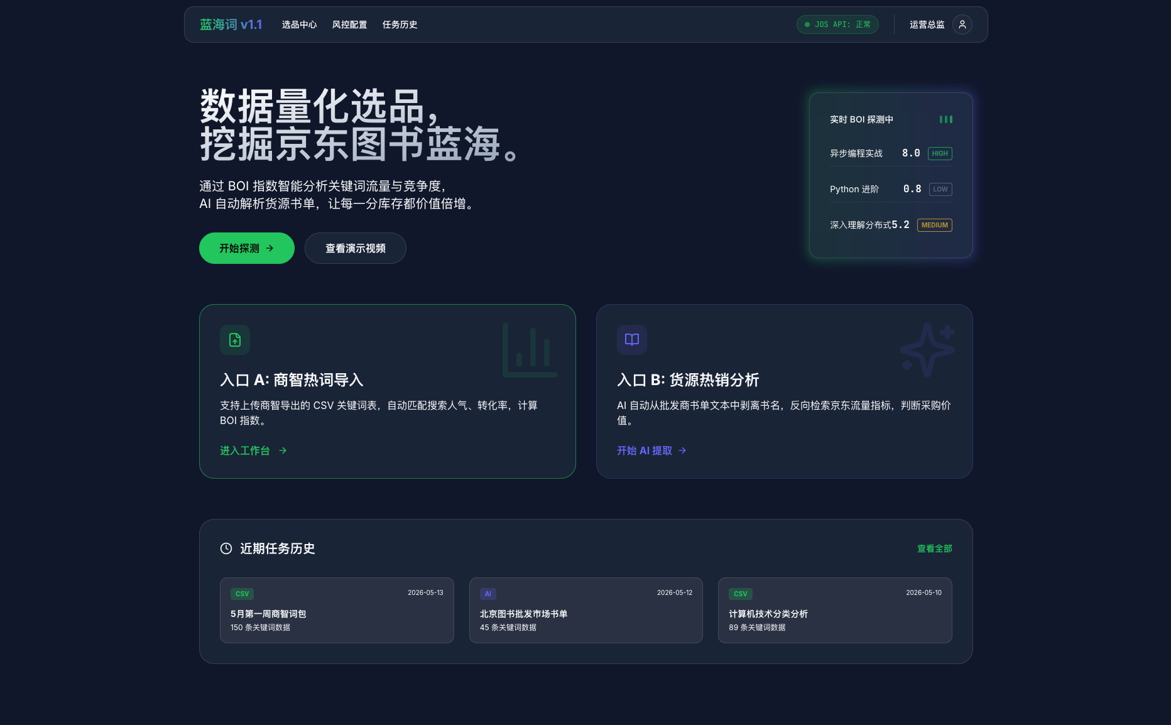Click the BOI score 5.2 value
This screenshot has width=1171, height=725.
[x=900, y=225]
